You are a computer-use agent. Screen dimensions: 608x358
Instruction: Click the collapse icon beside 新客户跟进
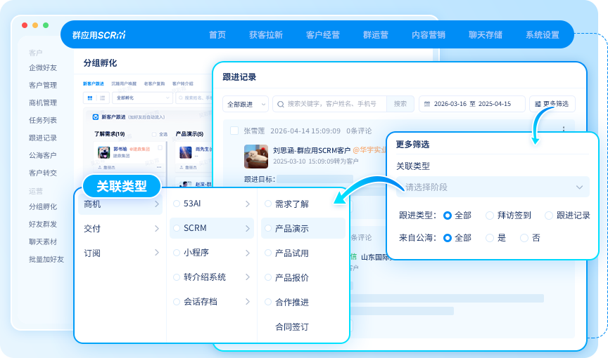(96, 117)
